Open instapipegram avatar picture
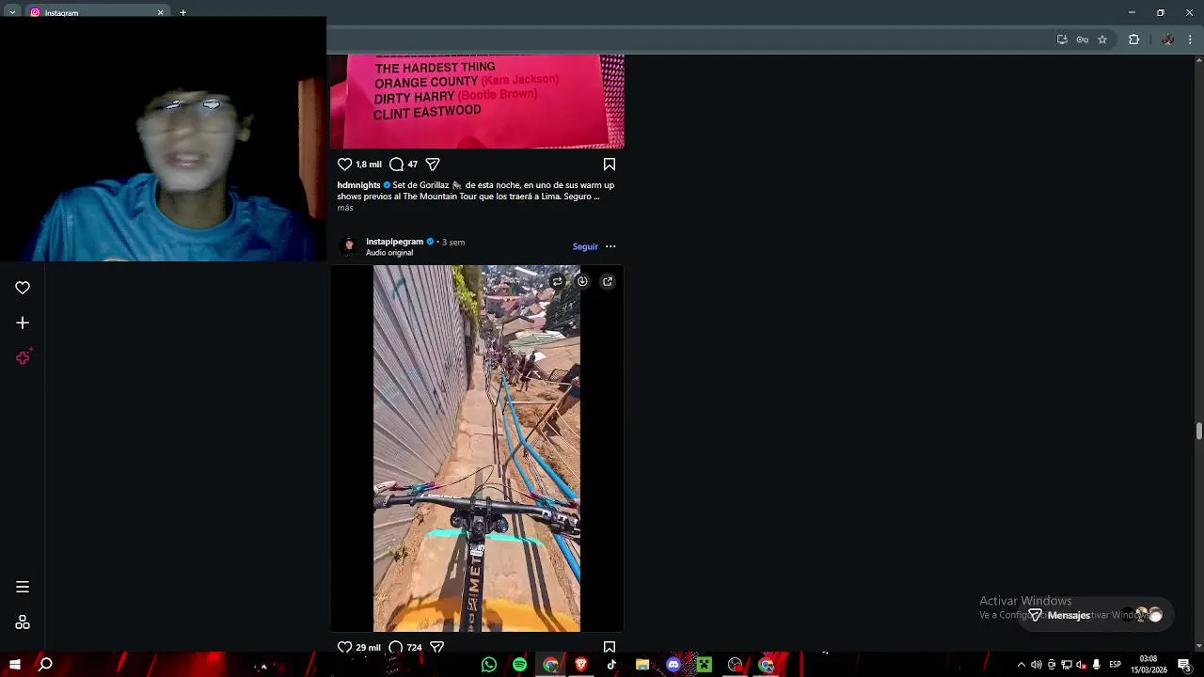The image size is (1204, 677). 349,246
